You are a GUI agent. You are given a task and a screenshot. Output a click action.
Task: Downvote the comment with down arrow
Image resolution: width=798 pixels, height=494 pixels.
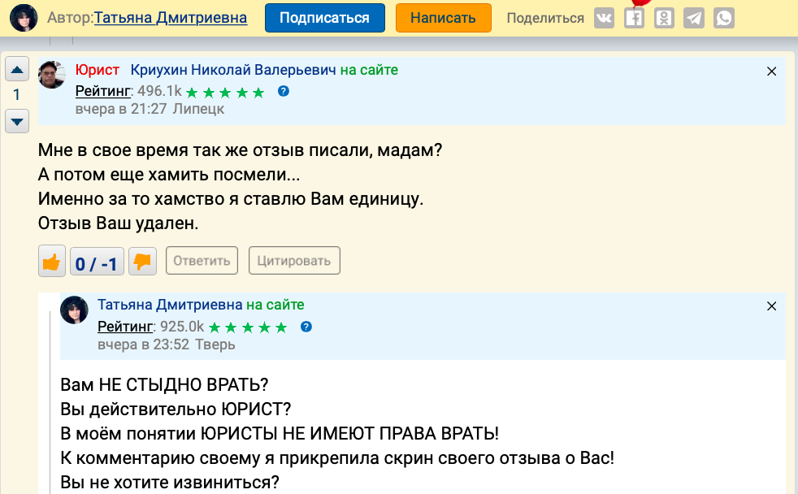(x=17, y=122)
